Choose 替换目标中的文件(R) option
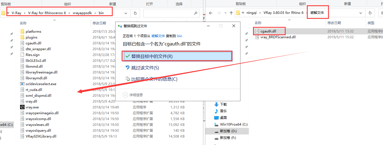 (x=177, y=56)
